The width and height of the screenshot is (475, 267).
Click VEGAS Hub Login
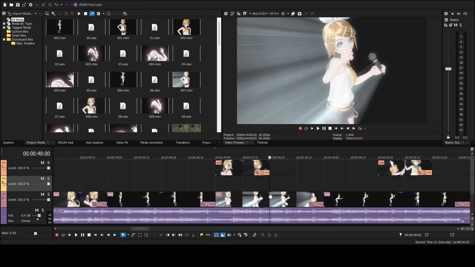pos(90,5)
